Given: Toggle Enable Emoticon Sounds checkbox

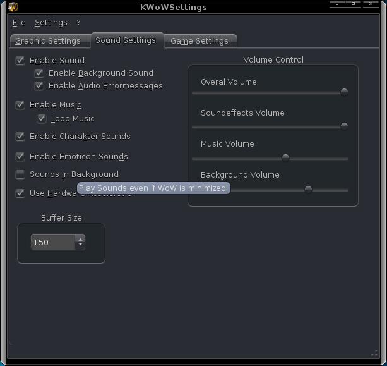Looking at the screenshot, I should pyautogui.click(x=20, y=156).
